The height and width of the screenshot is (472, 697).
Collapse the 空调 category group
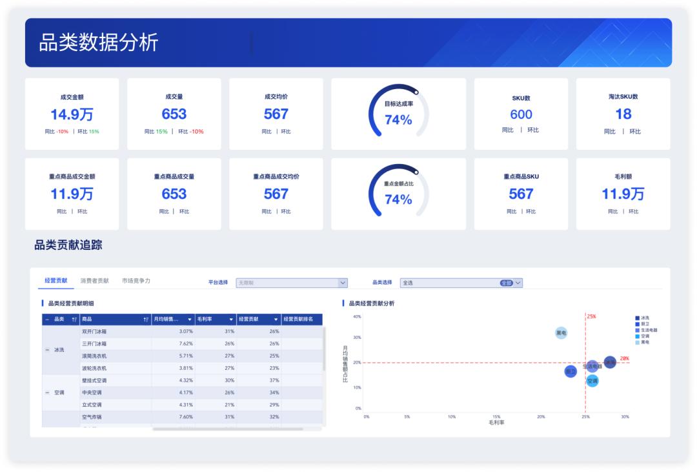pos(47,393)
